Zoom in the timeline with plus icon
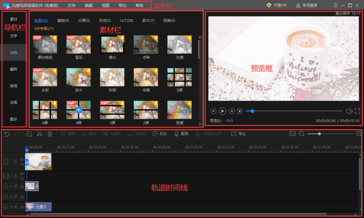The height and width of the screenshot is (218, 364). 358,134
